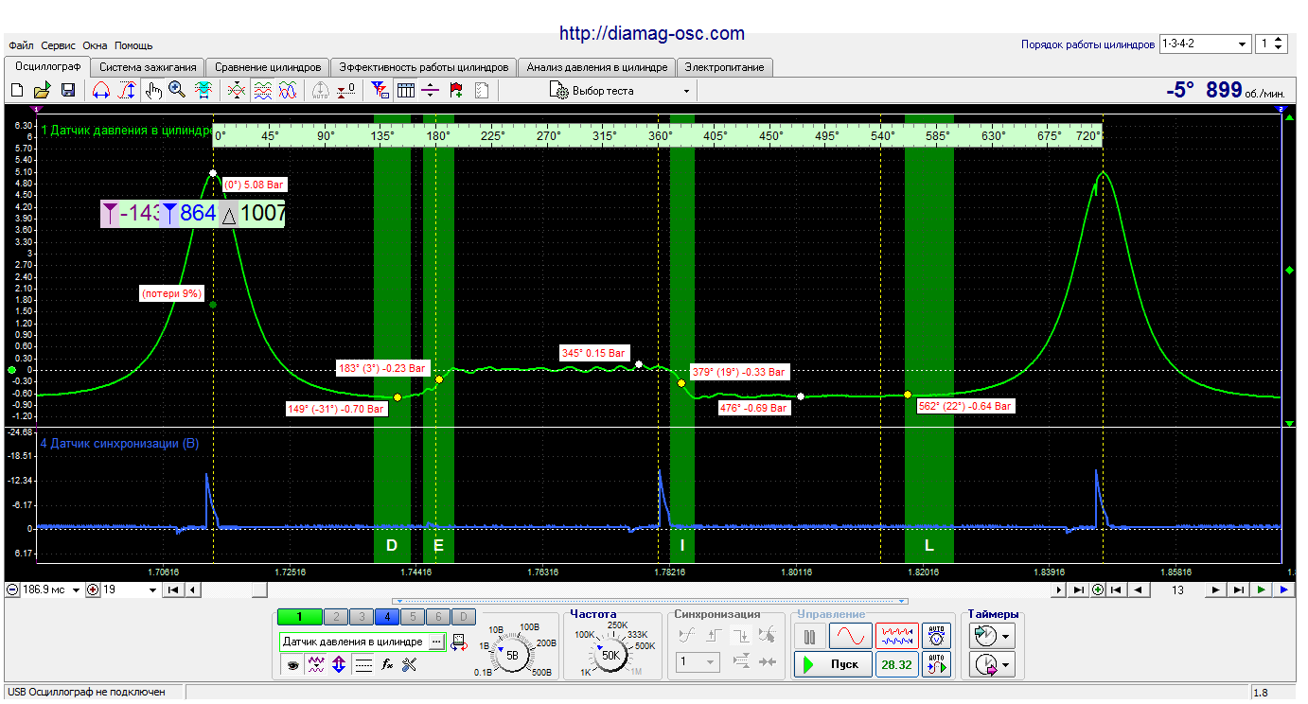Click the multi-wave red-blue mode button
Viewport: 1308px width, 704px height.
tap(896, 635)
